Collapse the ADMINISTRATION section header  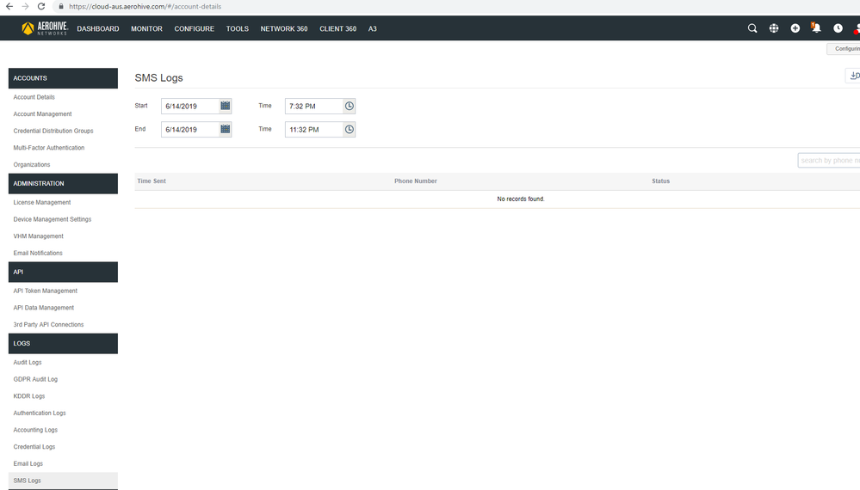(x=63, y=183)
